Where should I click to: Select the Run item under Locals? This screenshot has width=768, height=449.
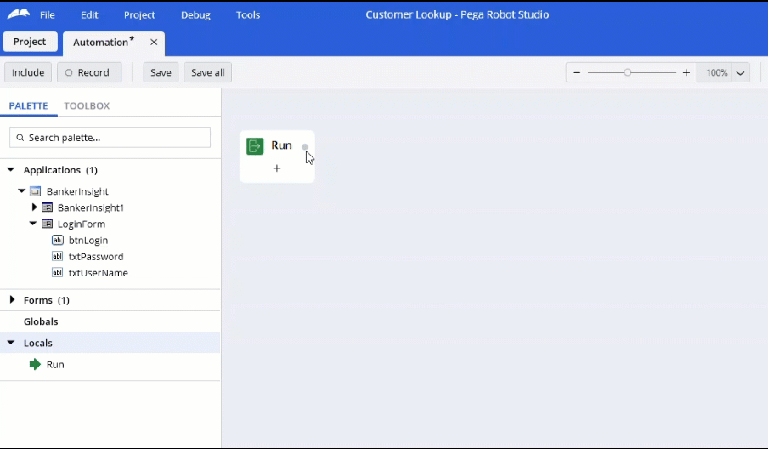(x=55, y=365)
